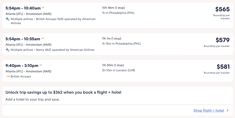The height and width of the screenshot is (118, 235).
Task: Click the British Airways logo icon
Action: coord(7,76)
